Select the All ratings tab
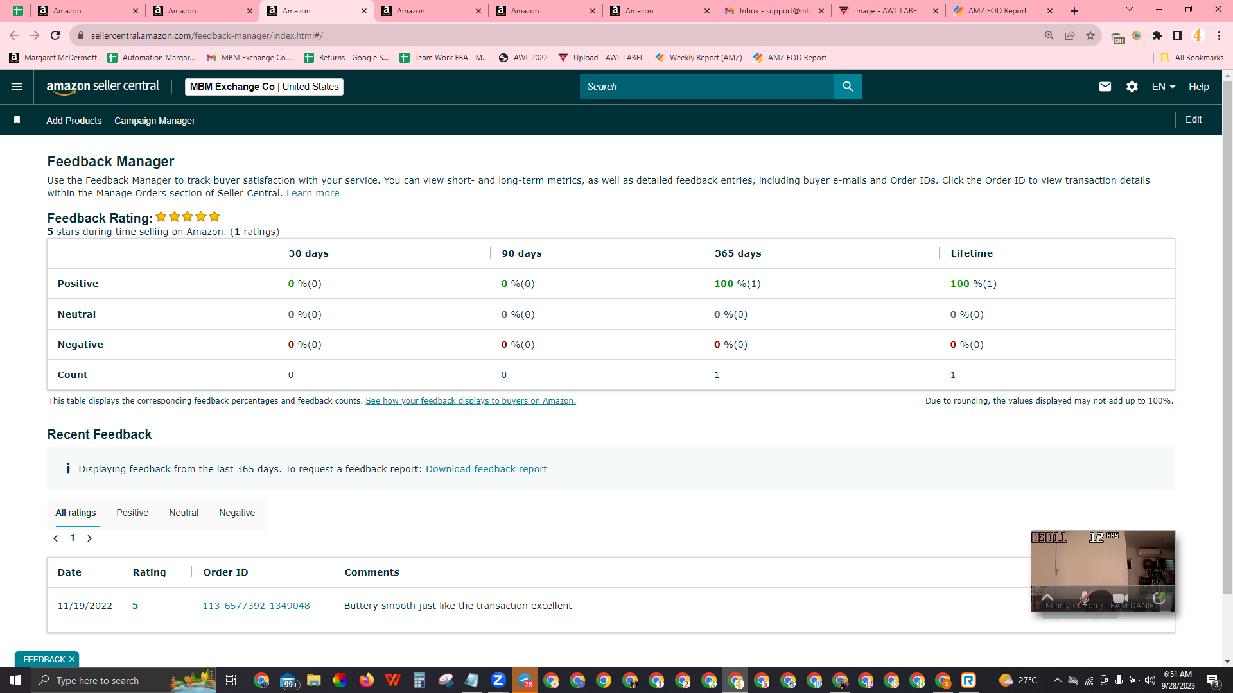The image size is (1233, 693). click(x=76, y=513)
